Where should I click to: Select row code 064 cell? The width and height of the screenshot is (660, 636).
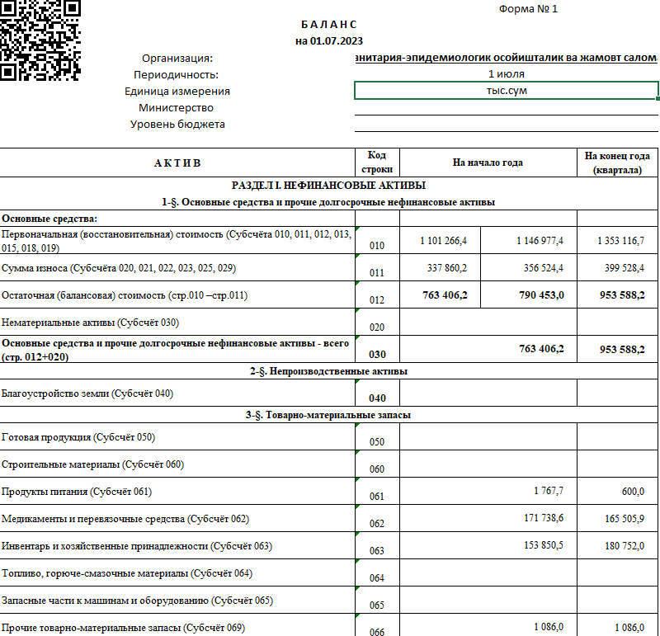click(377, 572)
